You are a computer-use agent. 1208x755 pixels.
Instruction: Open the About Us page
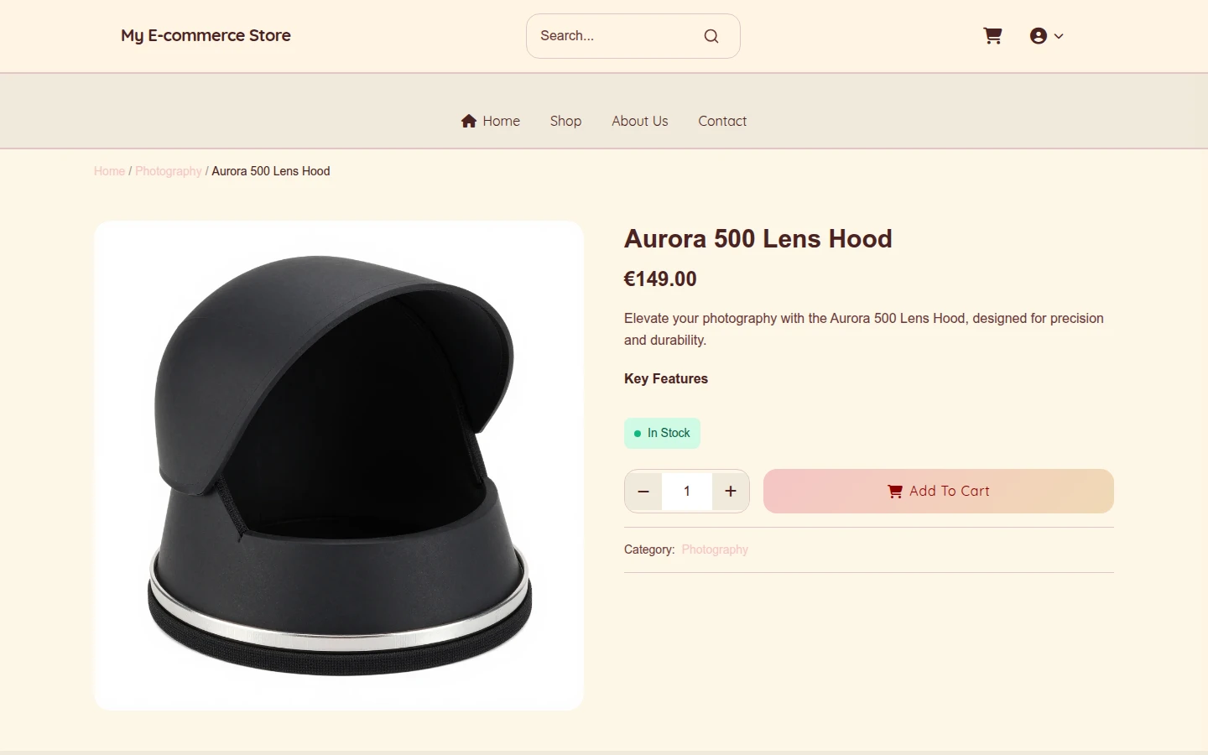coord(639,121)
